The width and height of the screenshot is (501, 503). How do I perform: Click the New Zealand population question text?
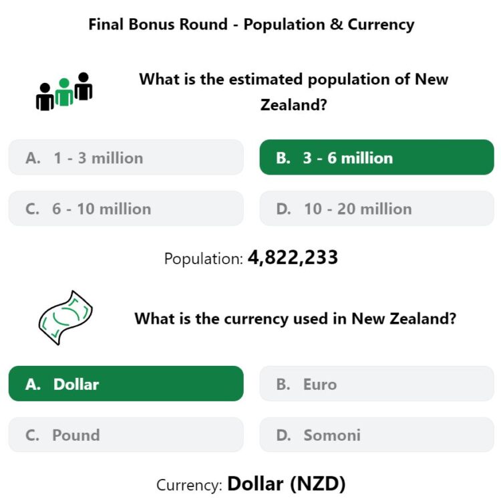[293, 92]
